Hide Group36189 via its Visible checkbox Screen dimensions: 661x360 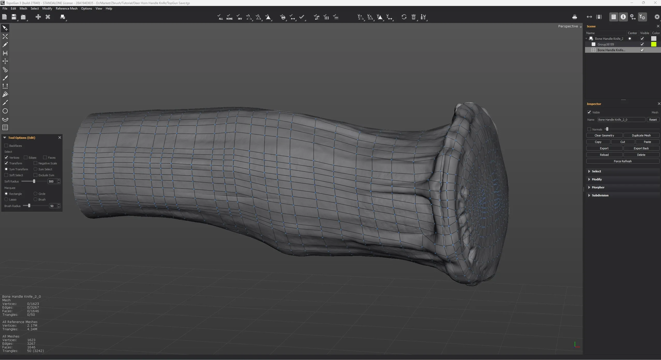(642, 44)
